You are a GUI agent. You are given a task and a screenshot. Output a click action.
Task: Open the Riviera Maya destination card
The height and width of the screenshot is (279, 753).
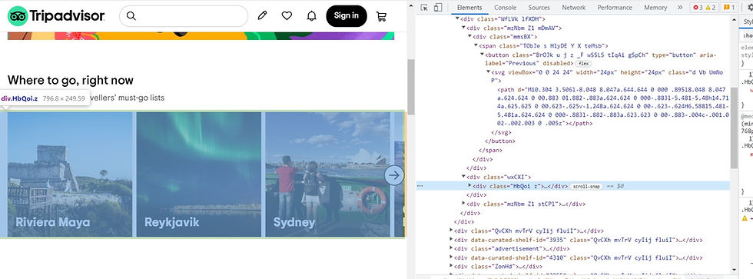[x=70, y=174]
